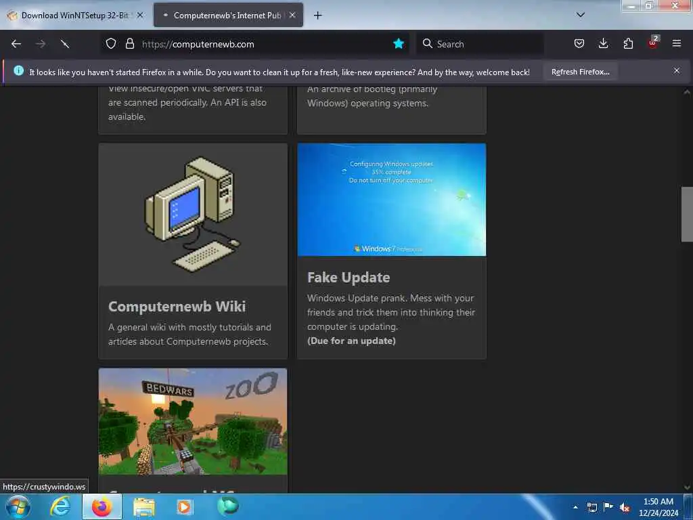693x520 pixels.
Task: Click the muted volume tray icon
Action: click(625, 508)
